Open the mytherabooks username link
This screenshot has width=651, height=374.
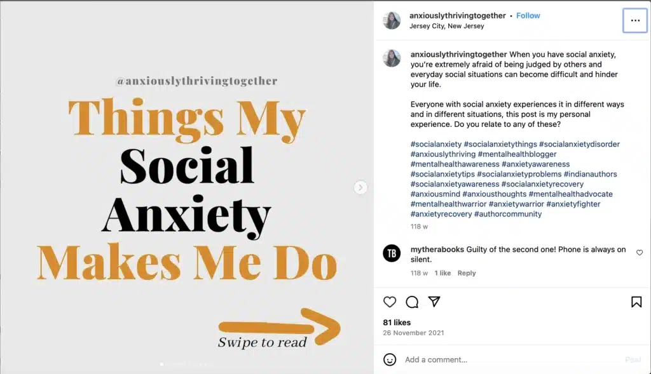click(437, 250)
